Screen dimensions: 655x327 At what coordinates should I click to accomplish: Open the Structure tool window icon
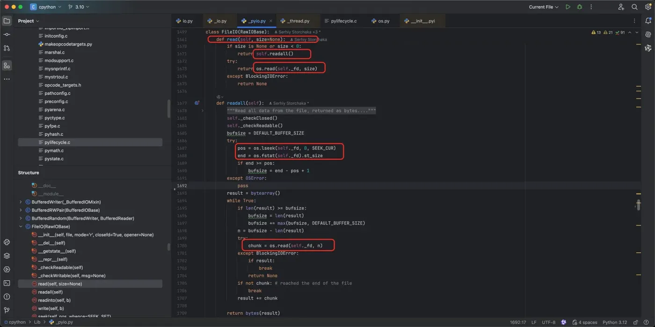tap(7, 66)
